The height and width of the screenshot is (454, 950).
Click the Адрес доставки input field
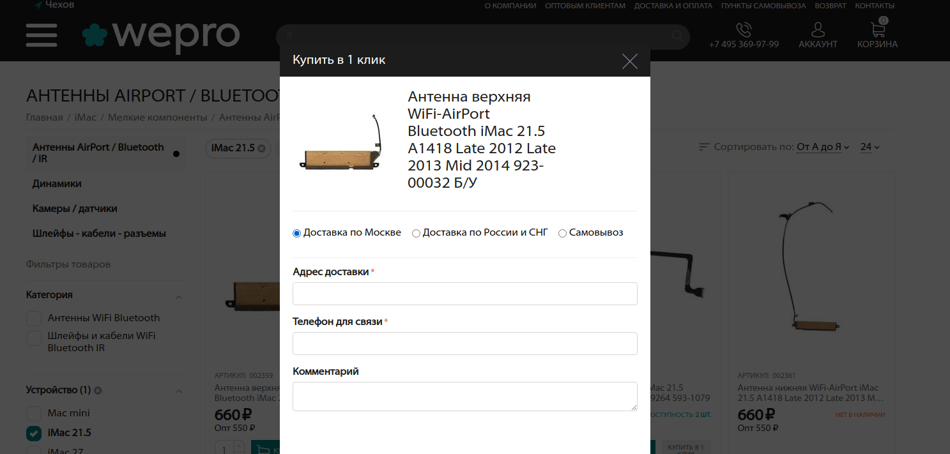pos(465,294)
